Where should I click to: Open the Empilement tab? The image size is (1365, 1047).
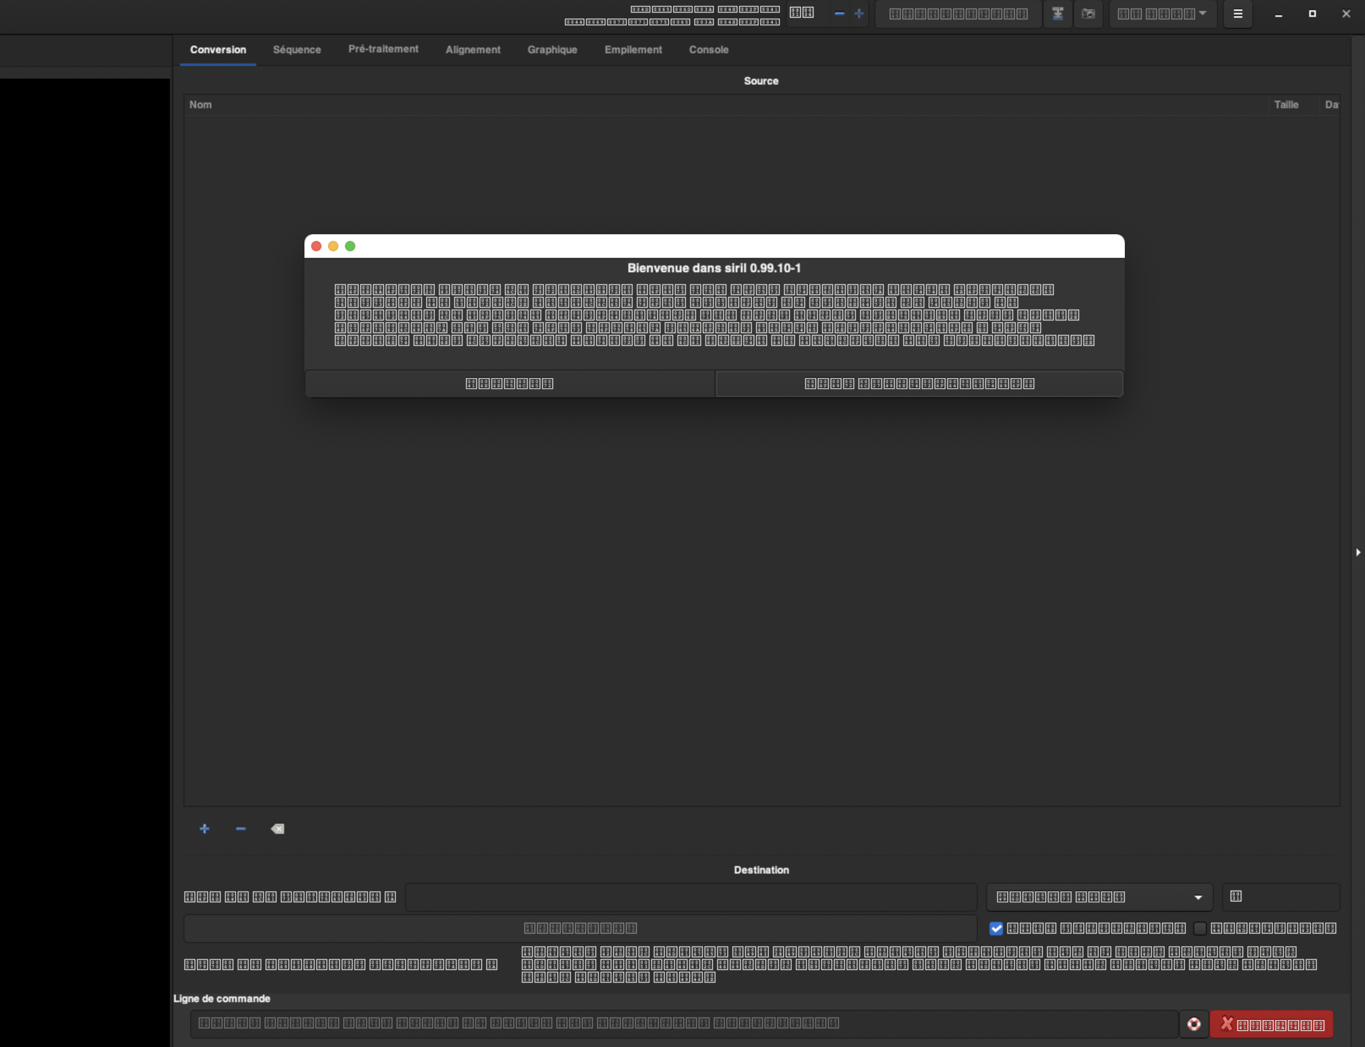tap(633, 50)
